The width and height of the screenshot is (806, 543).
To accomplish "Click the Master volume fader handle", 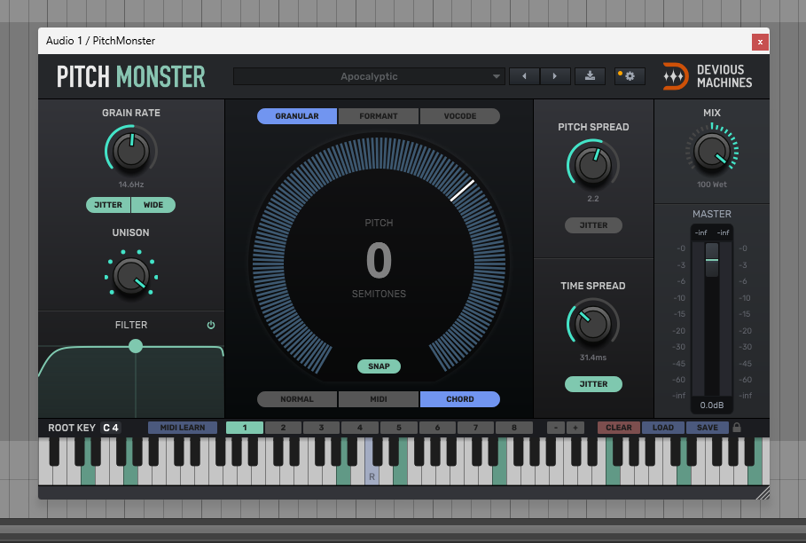I will click(712, 260).
